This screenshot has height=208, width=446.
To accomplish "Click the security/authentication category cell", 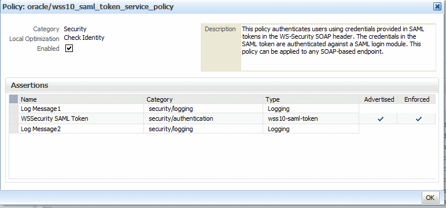I will click(x=204, y=118).
